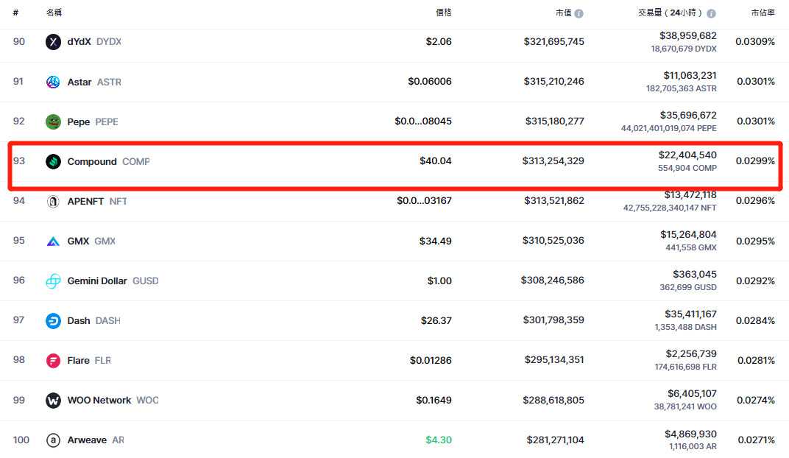Click the APENFT coin logo icon
Screen dimensions: 789x458
[53, 201]
